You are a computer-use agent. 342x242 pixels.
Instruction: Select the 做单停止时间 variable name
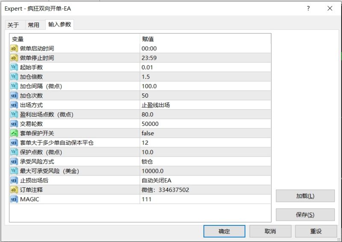point(37,58)
